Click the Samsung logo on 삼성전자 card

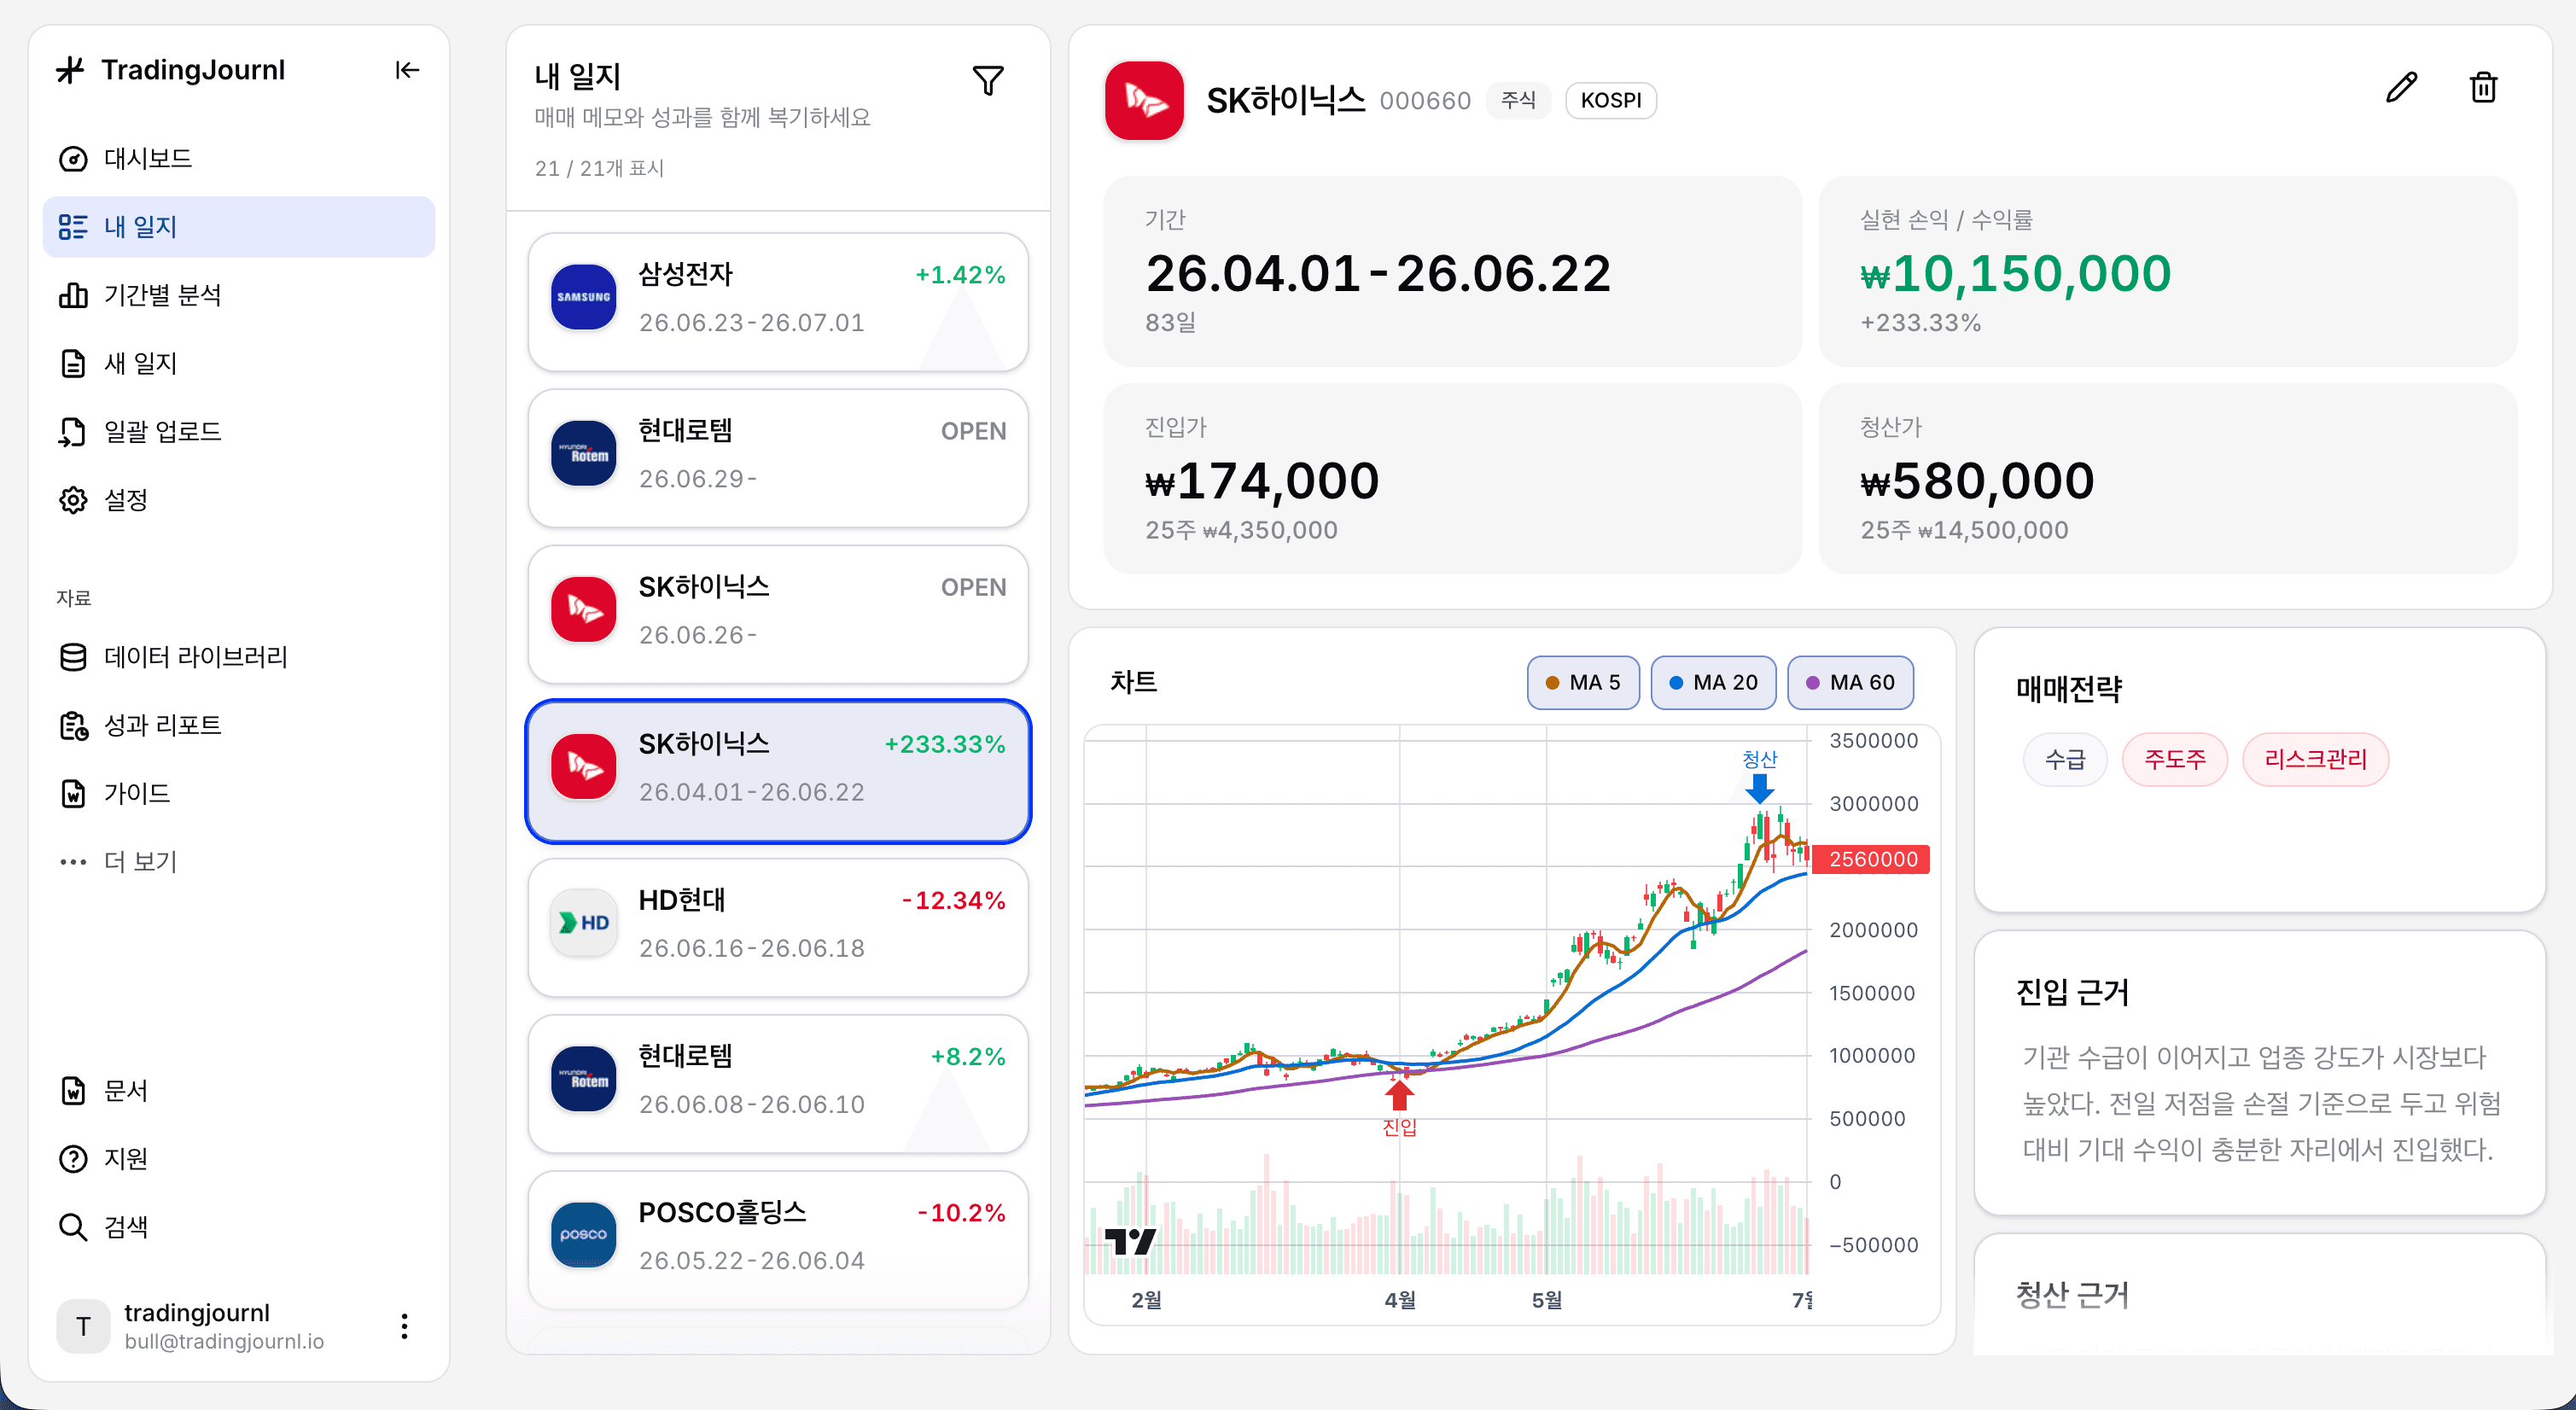583,297
